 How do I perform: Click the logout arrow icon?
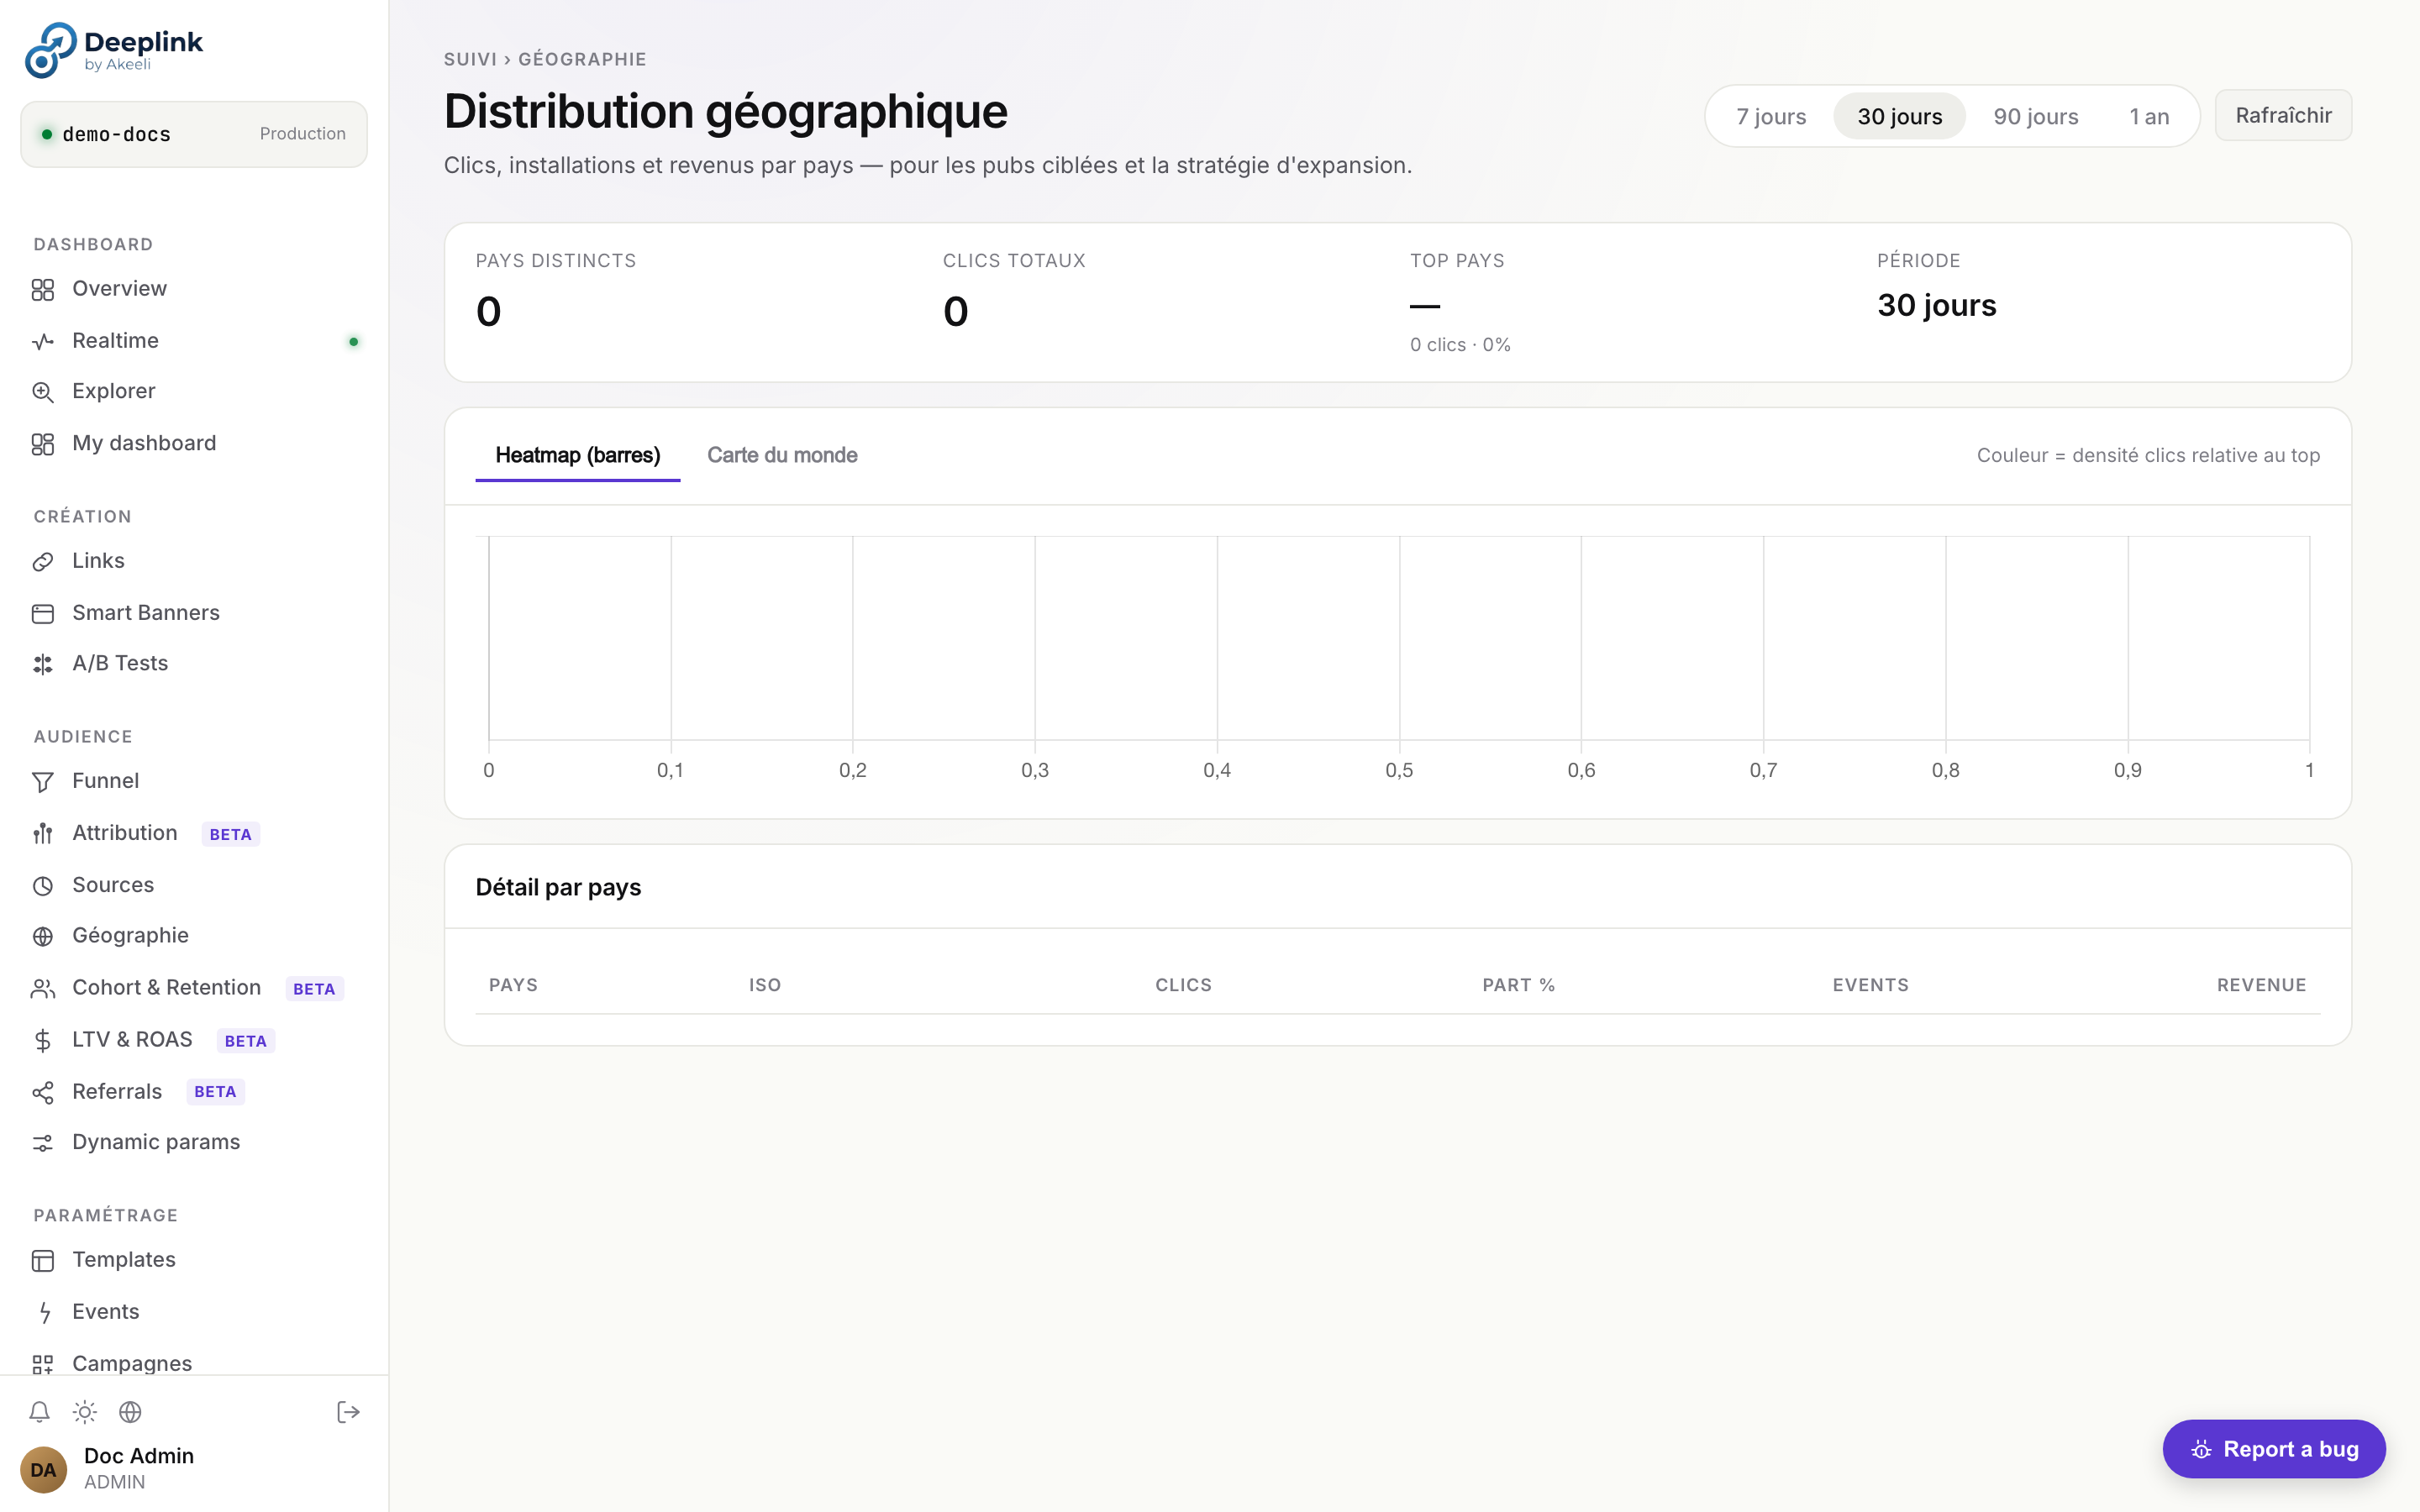pyautogui.click(x=348, y=1412)
